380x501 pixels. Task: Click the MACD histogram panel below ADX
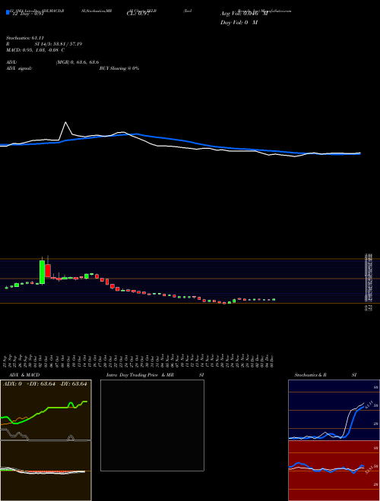pos(46,471)
